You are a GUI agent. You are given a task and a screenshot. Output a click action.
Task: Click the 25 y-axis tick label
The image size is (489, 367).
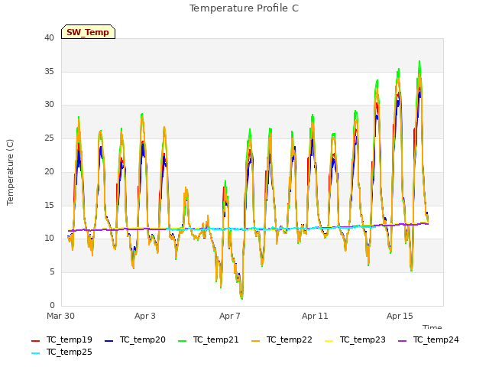49,138
